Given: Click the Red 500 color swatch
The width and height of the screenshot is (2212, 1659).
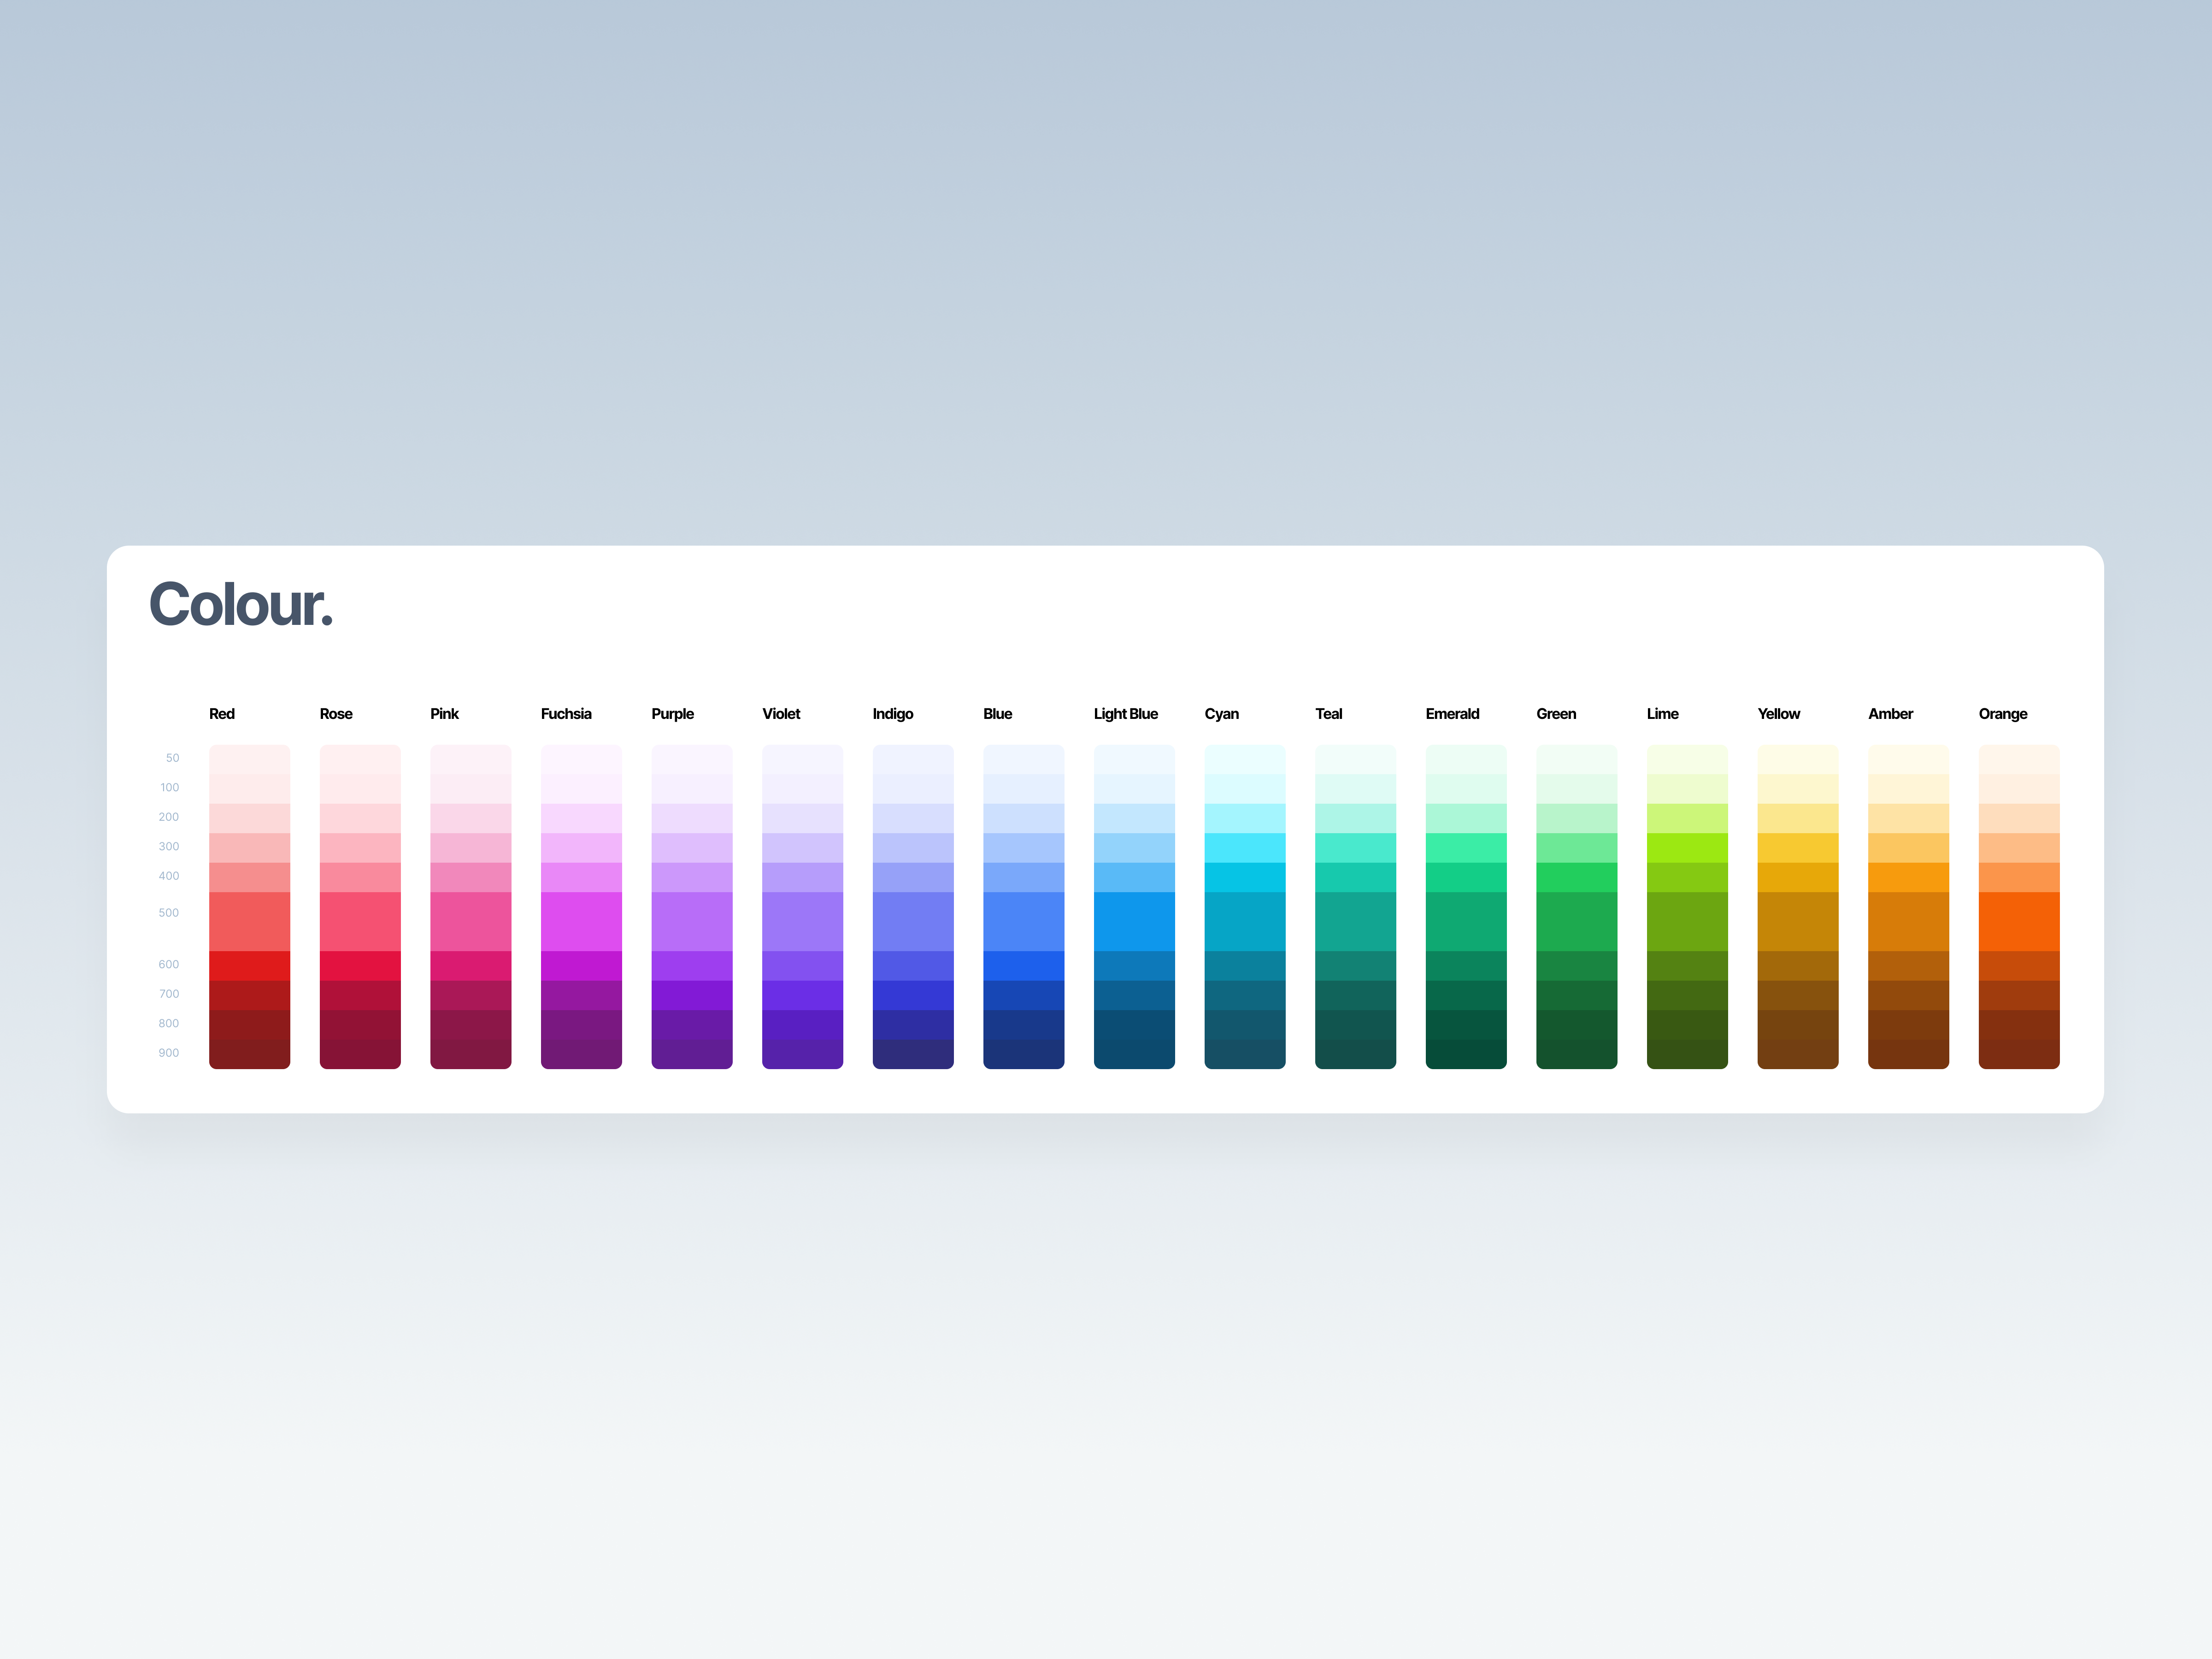Looking at the screenshot, I should pos(249,921).
